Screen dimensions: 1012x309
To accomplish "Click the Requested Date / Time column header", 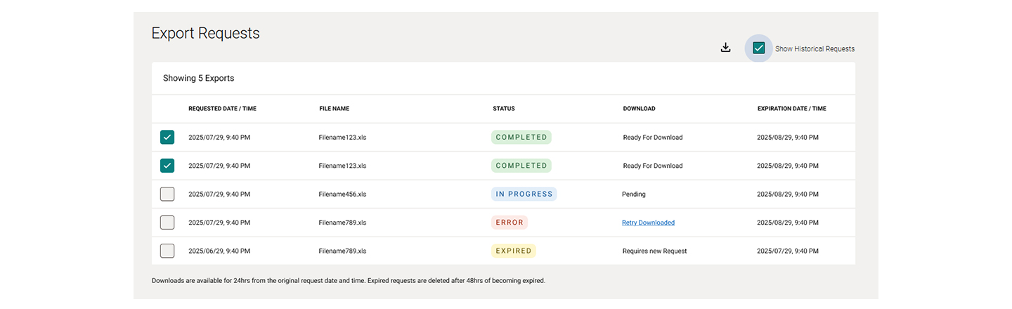I will pos(222,109).
